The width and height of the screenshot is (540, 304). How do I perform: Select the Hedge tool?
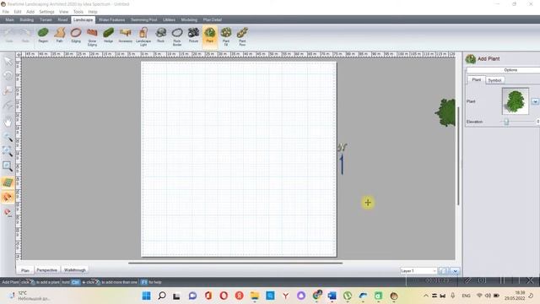point(108,35)
